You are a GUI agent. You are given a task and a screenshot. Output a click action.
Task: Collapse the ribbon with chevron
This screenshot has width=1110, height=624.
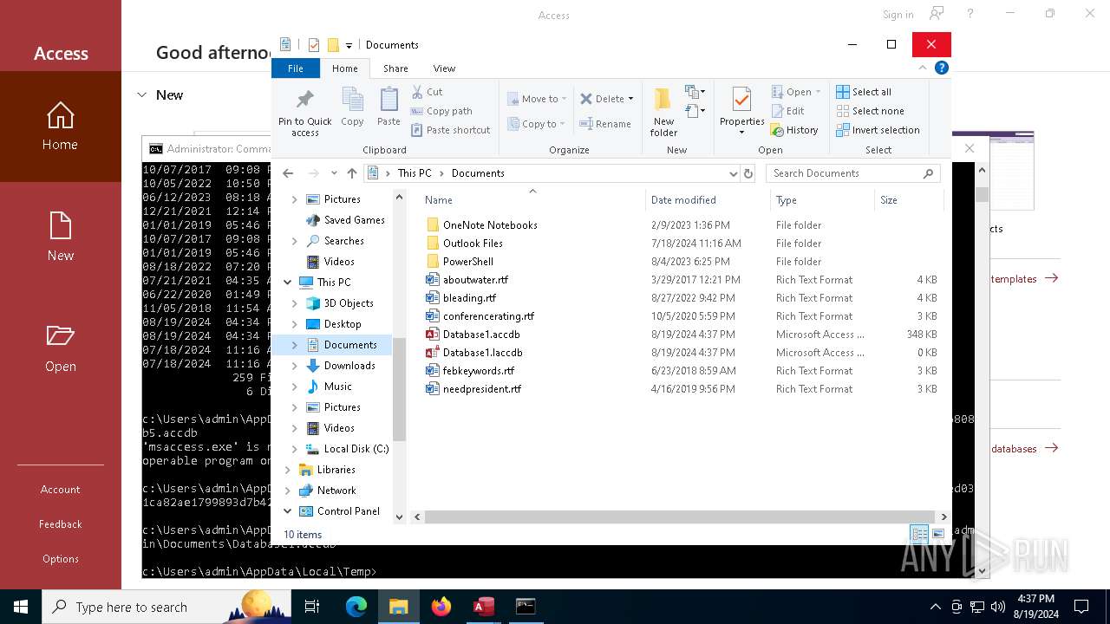[923, 68]
